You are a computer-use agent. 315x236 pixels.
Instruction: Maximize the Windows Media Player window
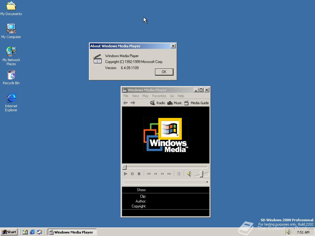point(201,90)
